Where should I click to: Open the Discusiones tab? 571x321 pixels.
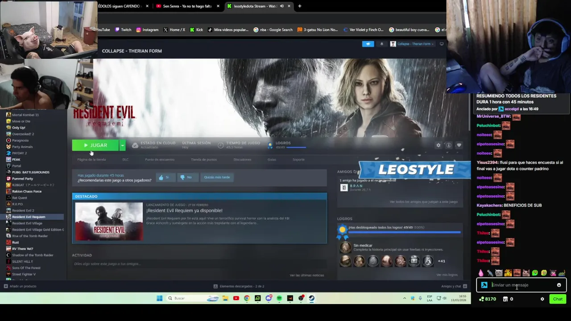[x=242, y=160]
